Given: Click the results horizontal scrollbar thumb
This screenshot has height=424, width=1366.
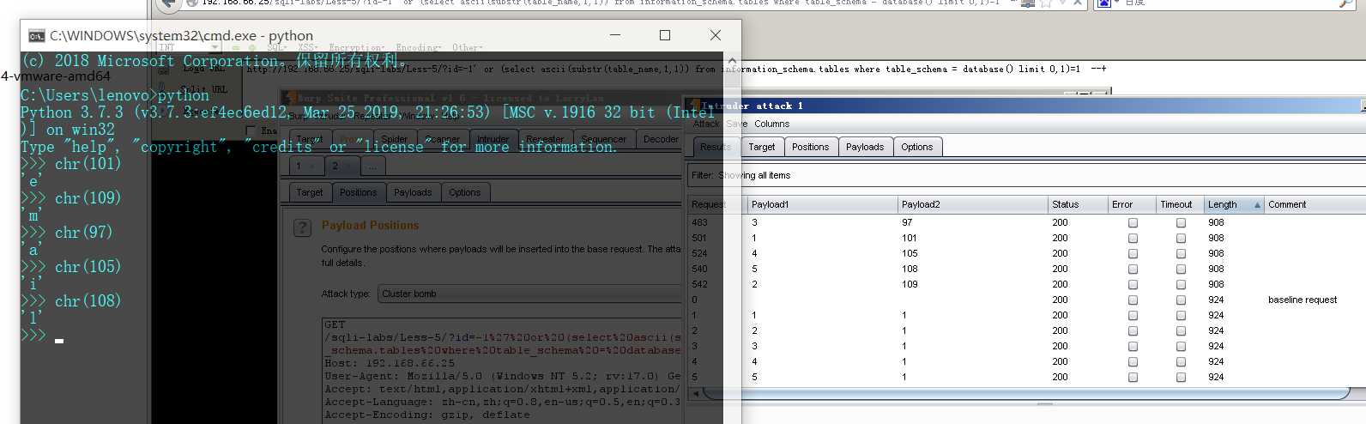Looking at the screenshot, I should [1025, 393].
